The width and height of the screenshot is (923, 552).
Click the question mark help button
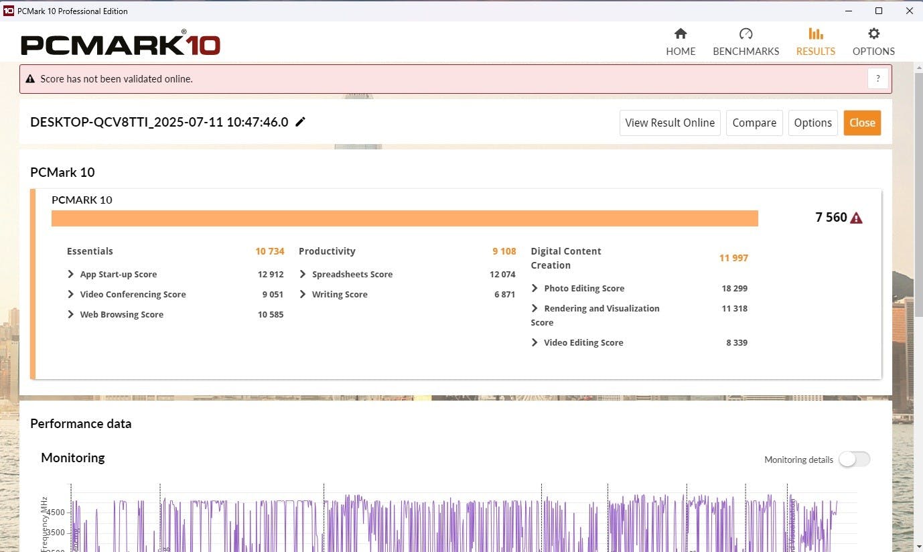[877, 78]
